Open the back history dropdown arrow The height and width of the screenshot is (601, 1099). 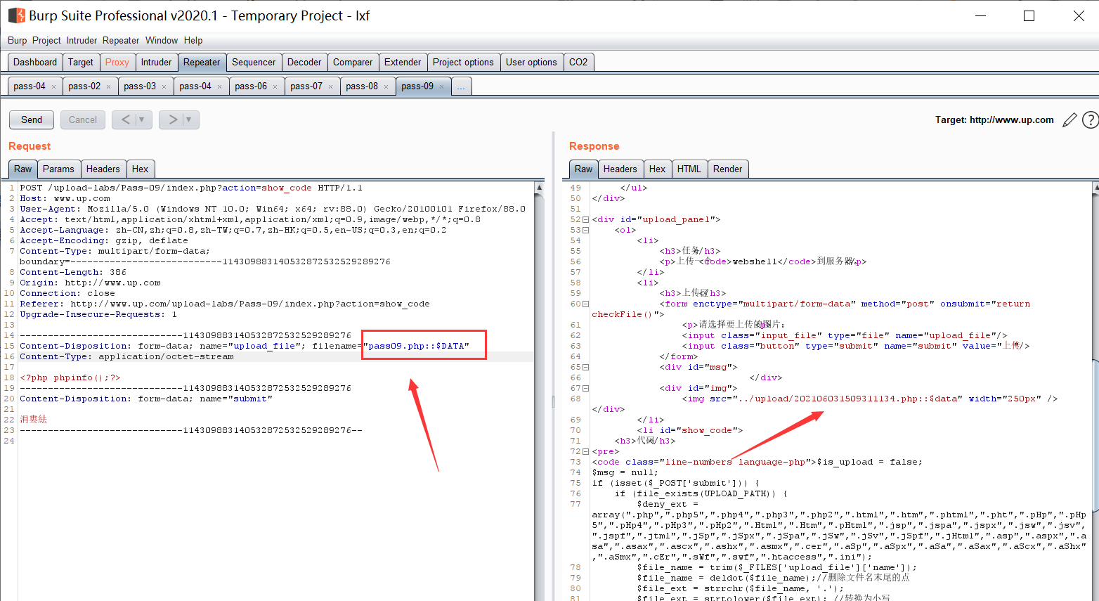pyautogui.click(x=142, y=119)
